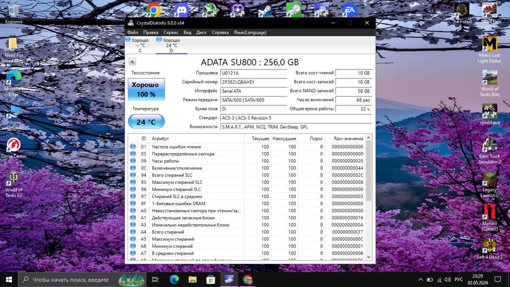Open Task View on the taskbar
The image size is (510, 287).
coord(155,279)
